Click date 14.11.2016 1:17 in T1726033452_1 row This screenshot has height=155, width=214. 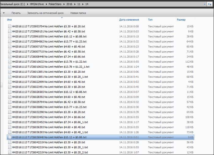click(129, 122)
